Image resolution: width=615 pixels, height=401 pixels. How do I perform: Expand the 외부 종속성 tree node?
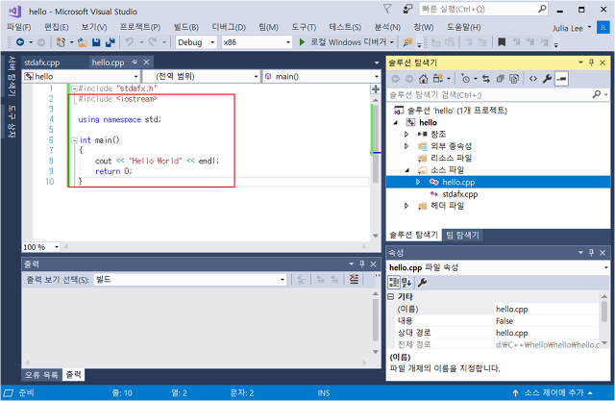(x=406, y=146)
